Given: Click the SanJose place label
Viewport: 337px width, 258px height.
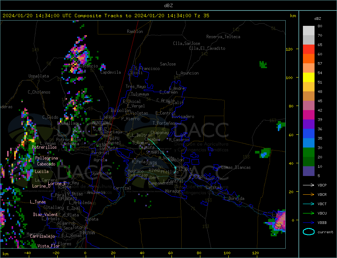Looking at the screenshot, I should [168, 64].
